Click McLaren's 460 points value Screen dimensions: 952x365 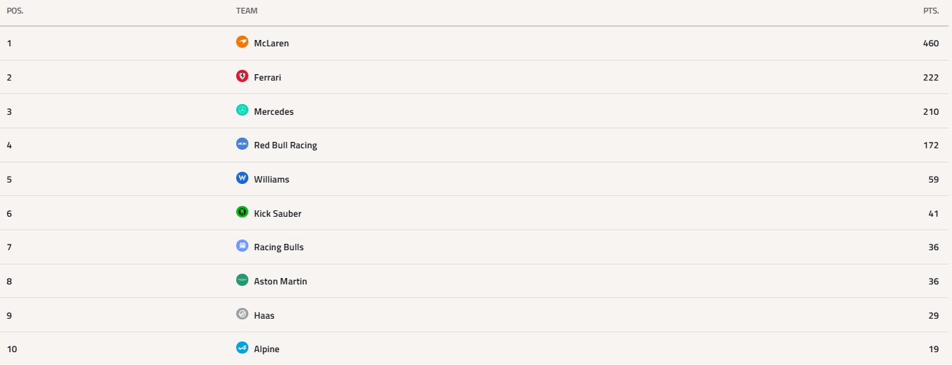coord(931,43)
